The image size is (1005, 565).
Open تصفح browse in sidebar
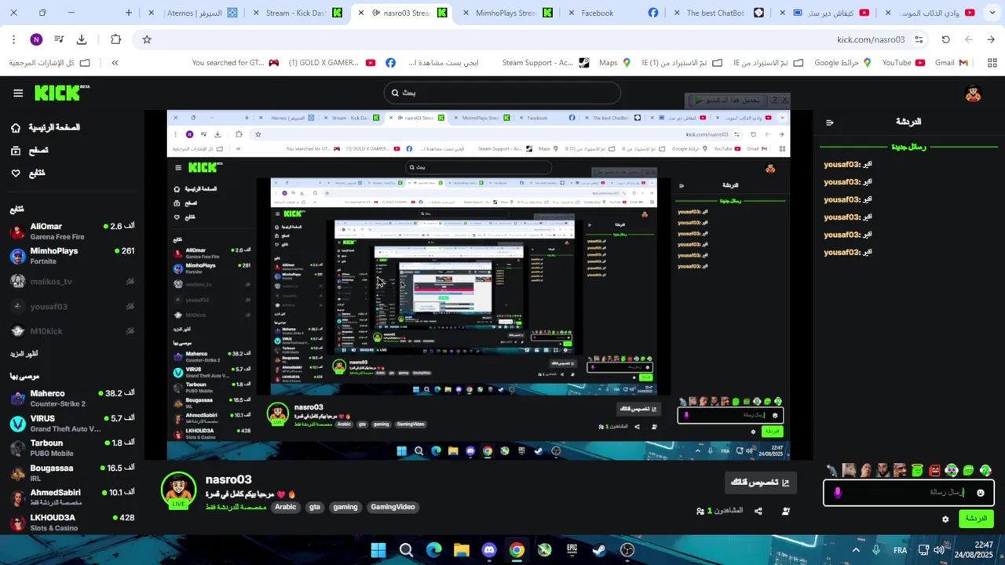point(29,150)
